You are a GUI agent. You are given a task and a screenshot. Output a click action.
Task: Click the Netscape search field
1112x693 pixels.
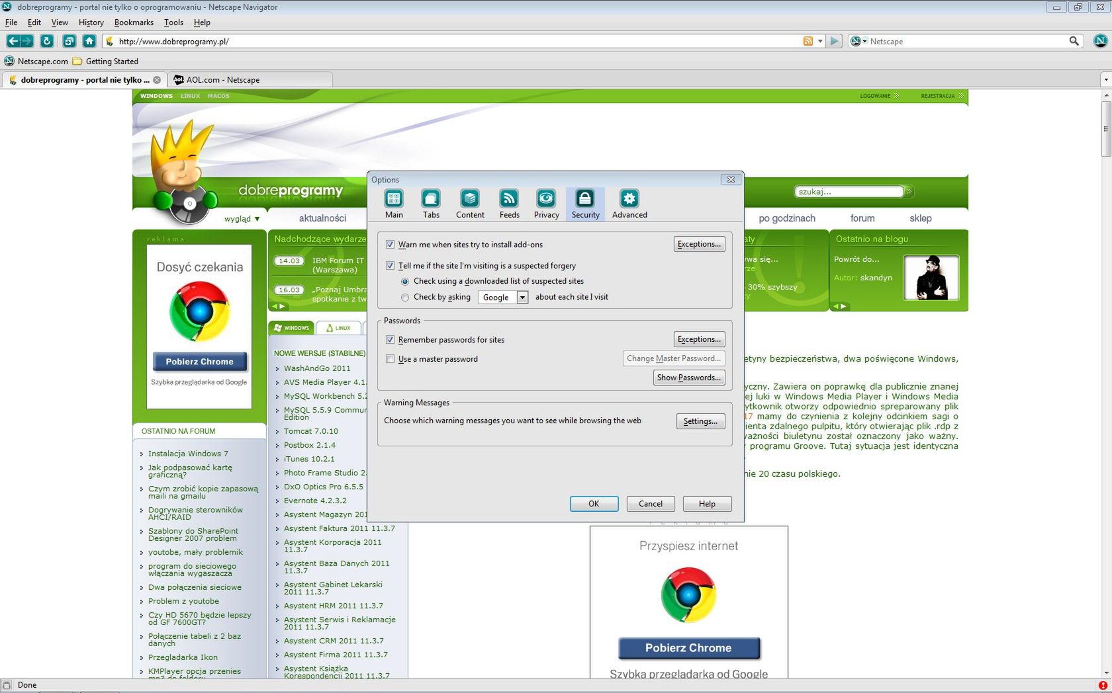(966, 41)
